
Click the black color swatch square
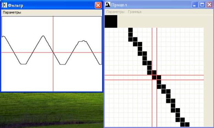click(111, 21)
